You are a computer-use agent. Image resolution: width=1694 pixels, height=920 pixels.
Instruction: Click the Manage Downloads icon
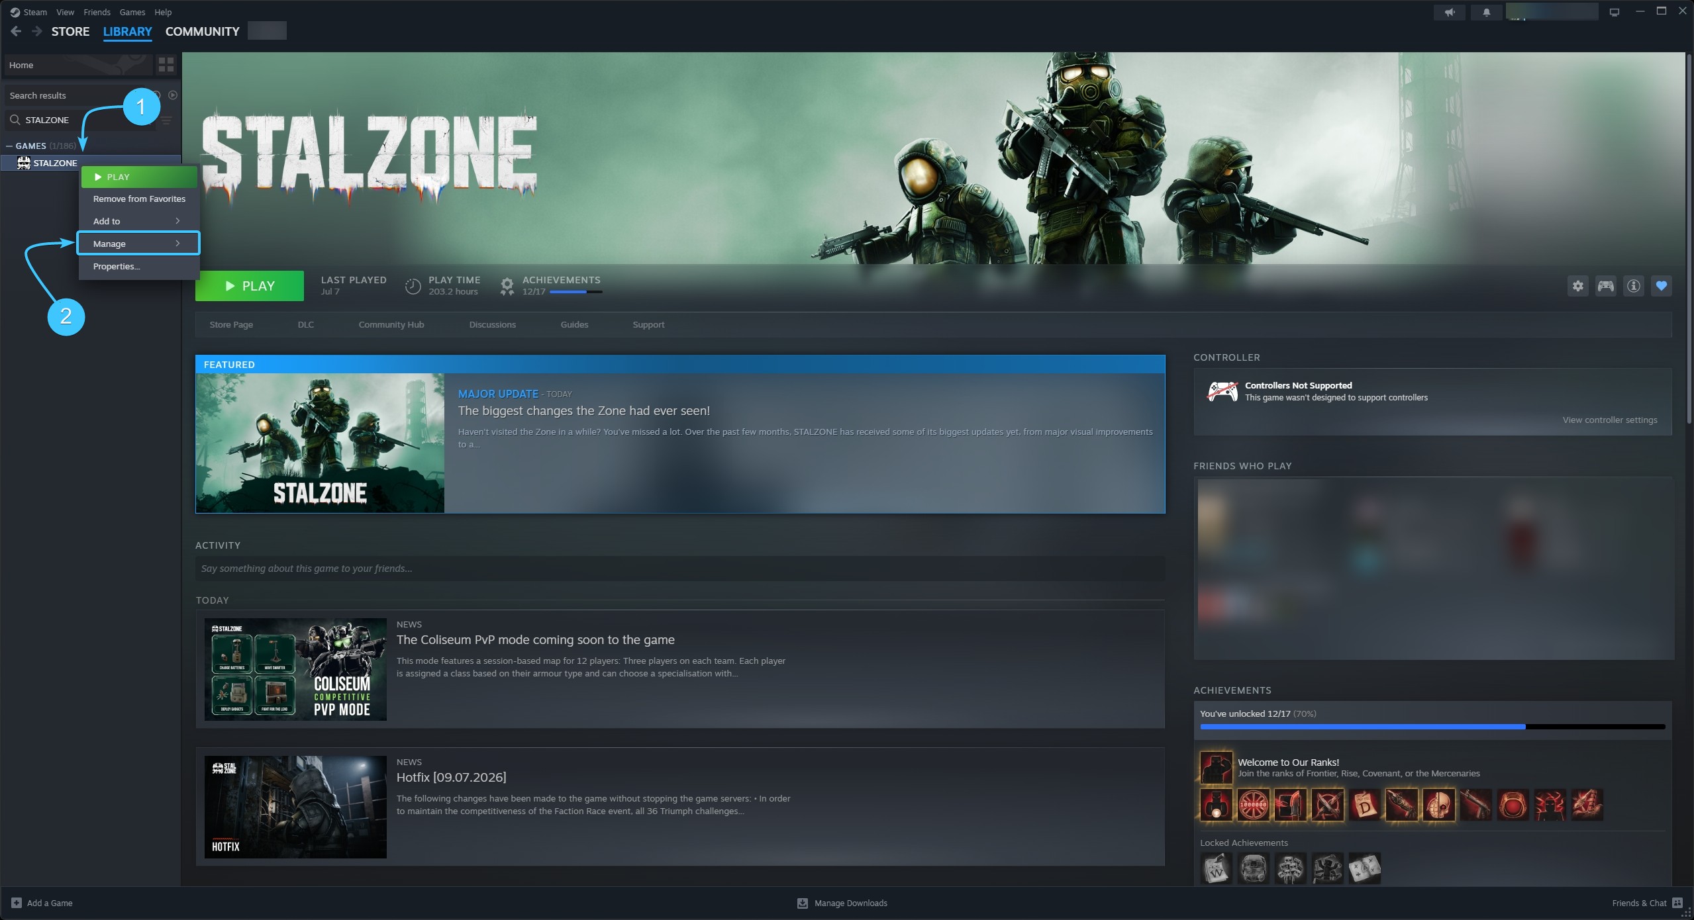(803, 903)
